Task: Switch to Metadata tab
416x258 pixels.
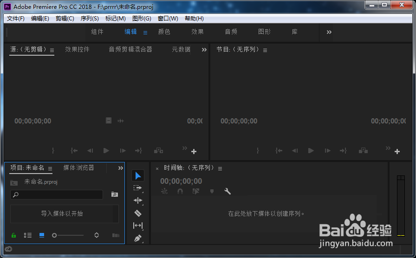Action: (181, 49)
